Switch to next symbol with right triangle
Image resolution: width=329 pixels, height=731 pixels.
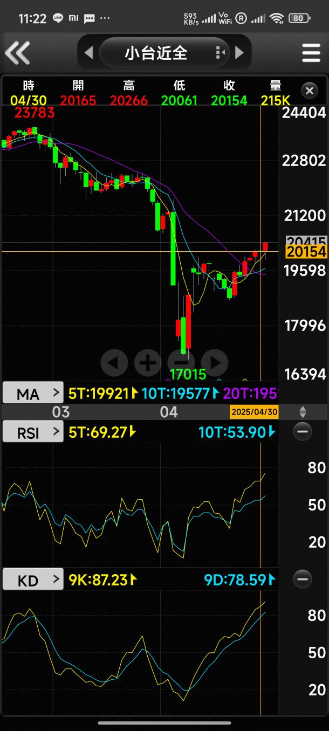point(239,53)
